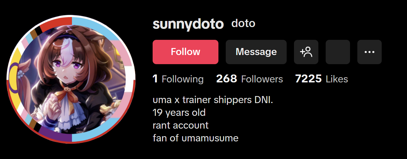Click the 268 followers count

(227, 79)
